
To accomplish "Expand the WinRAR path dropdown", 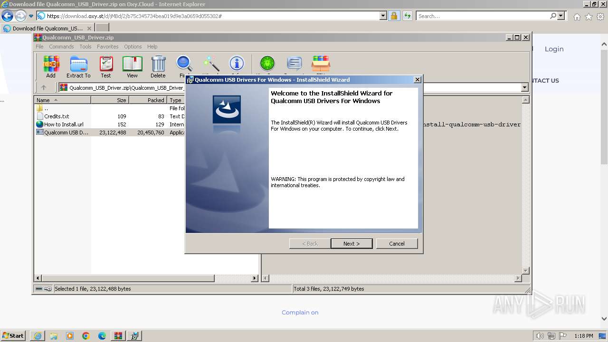I will coord(524,87).
